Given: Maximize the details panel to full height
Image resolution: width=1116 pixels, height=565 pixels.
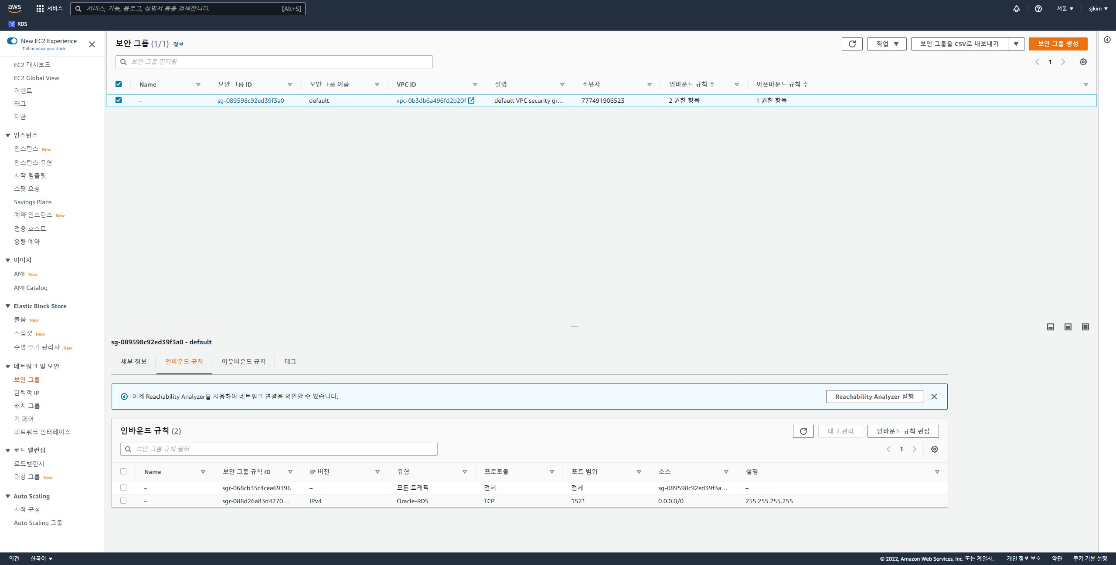Looking at the screenshot, I should [x=1085, y=327].
